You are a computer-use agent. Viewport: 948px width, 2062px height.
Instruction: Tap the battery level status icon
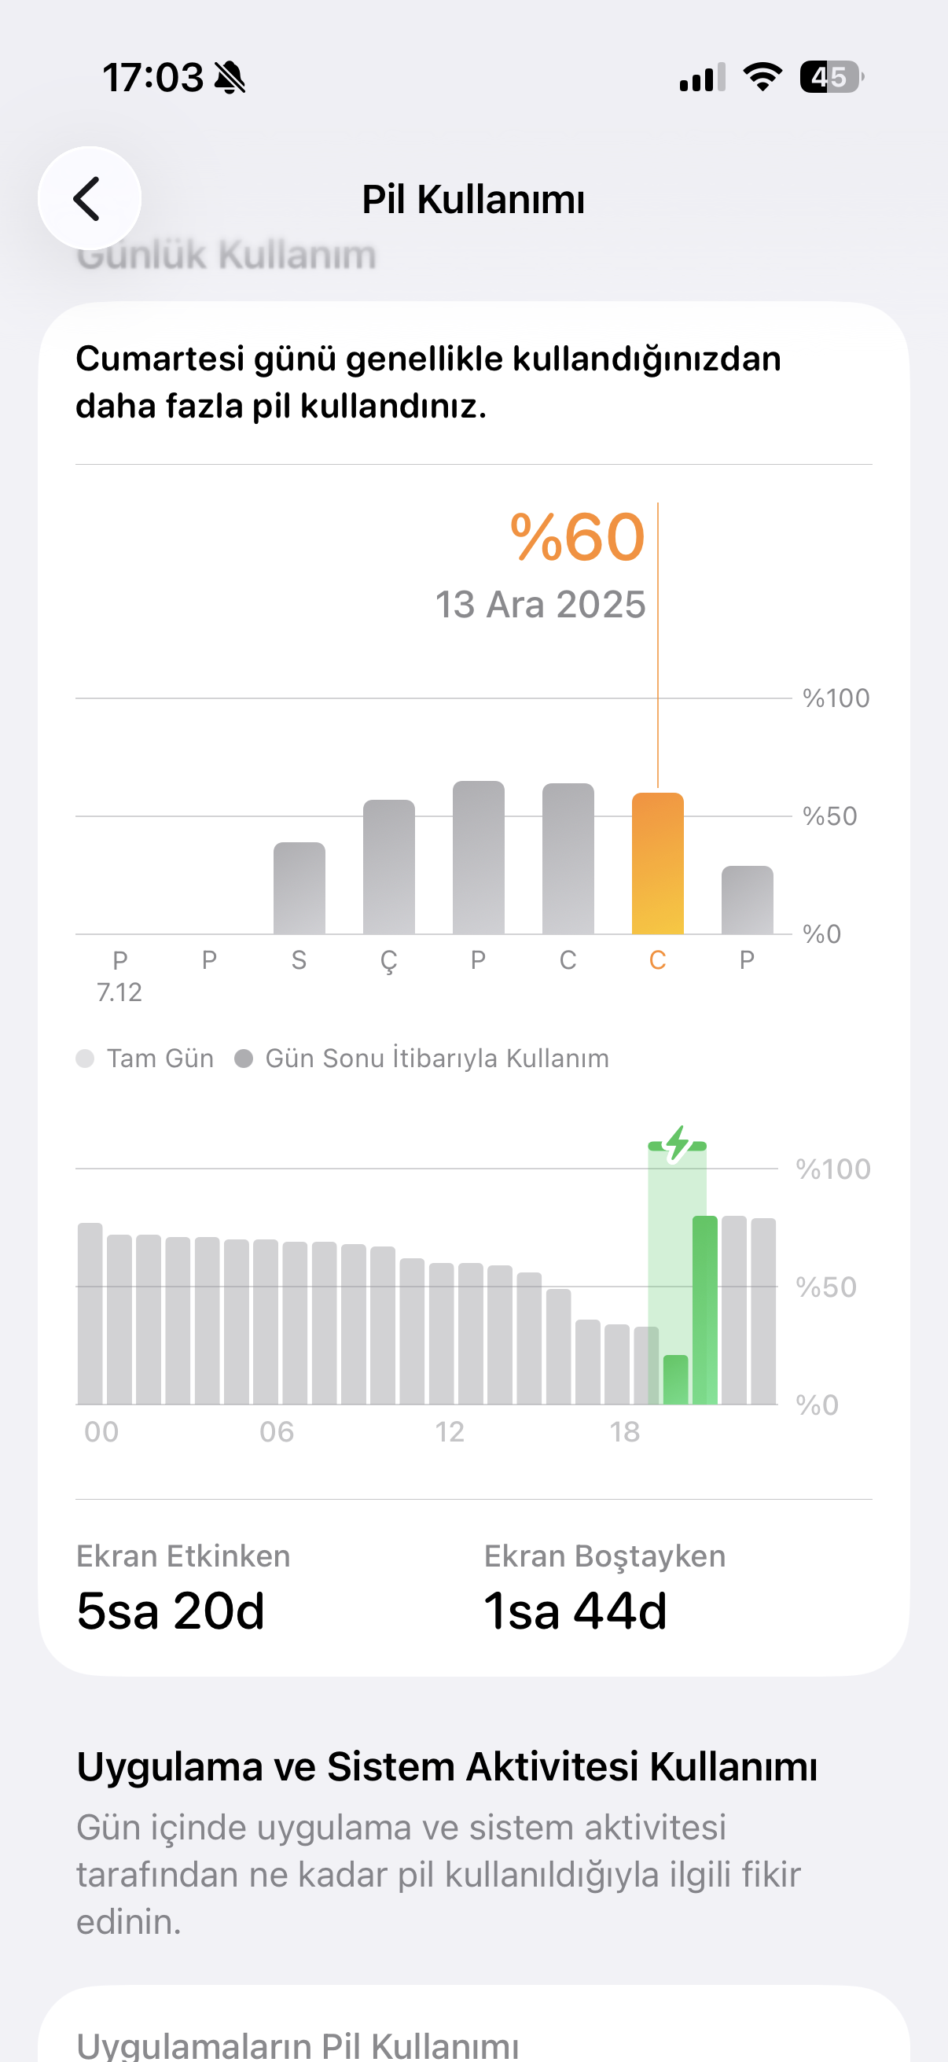coord(831,78)
